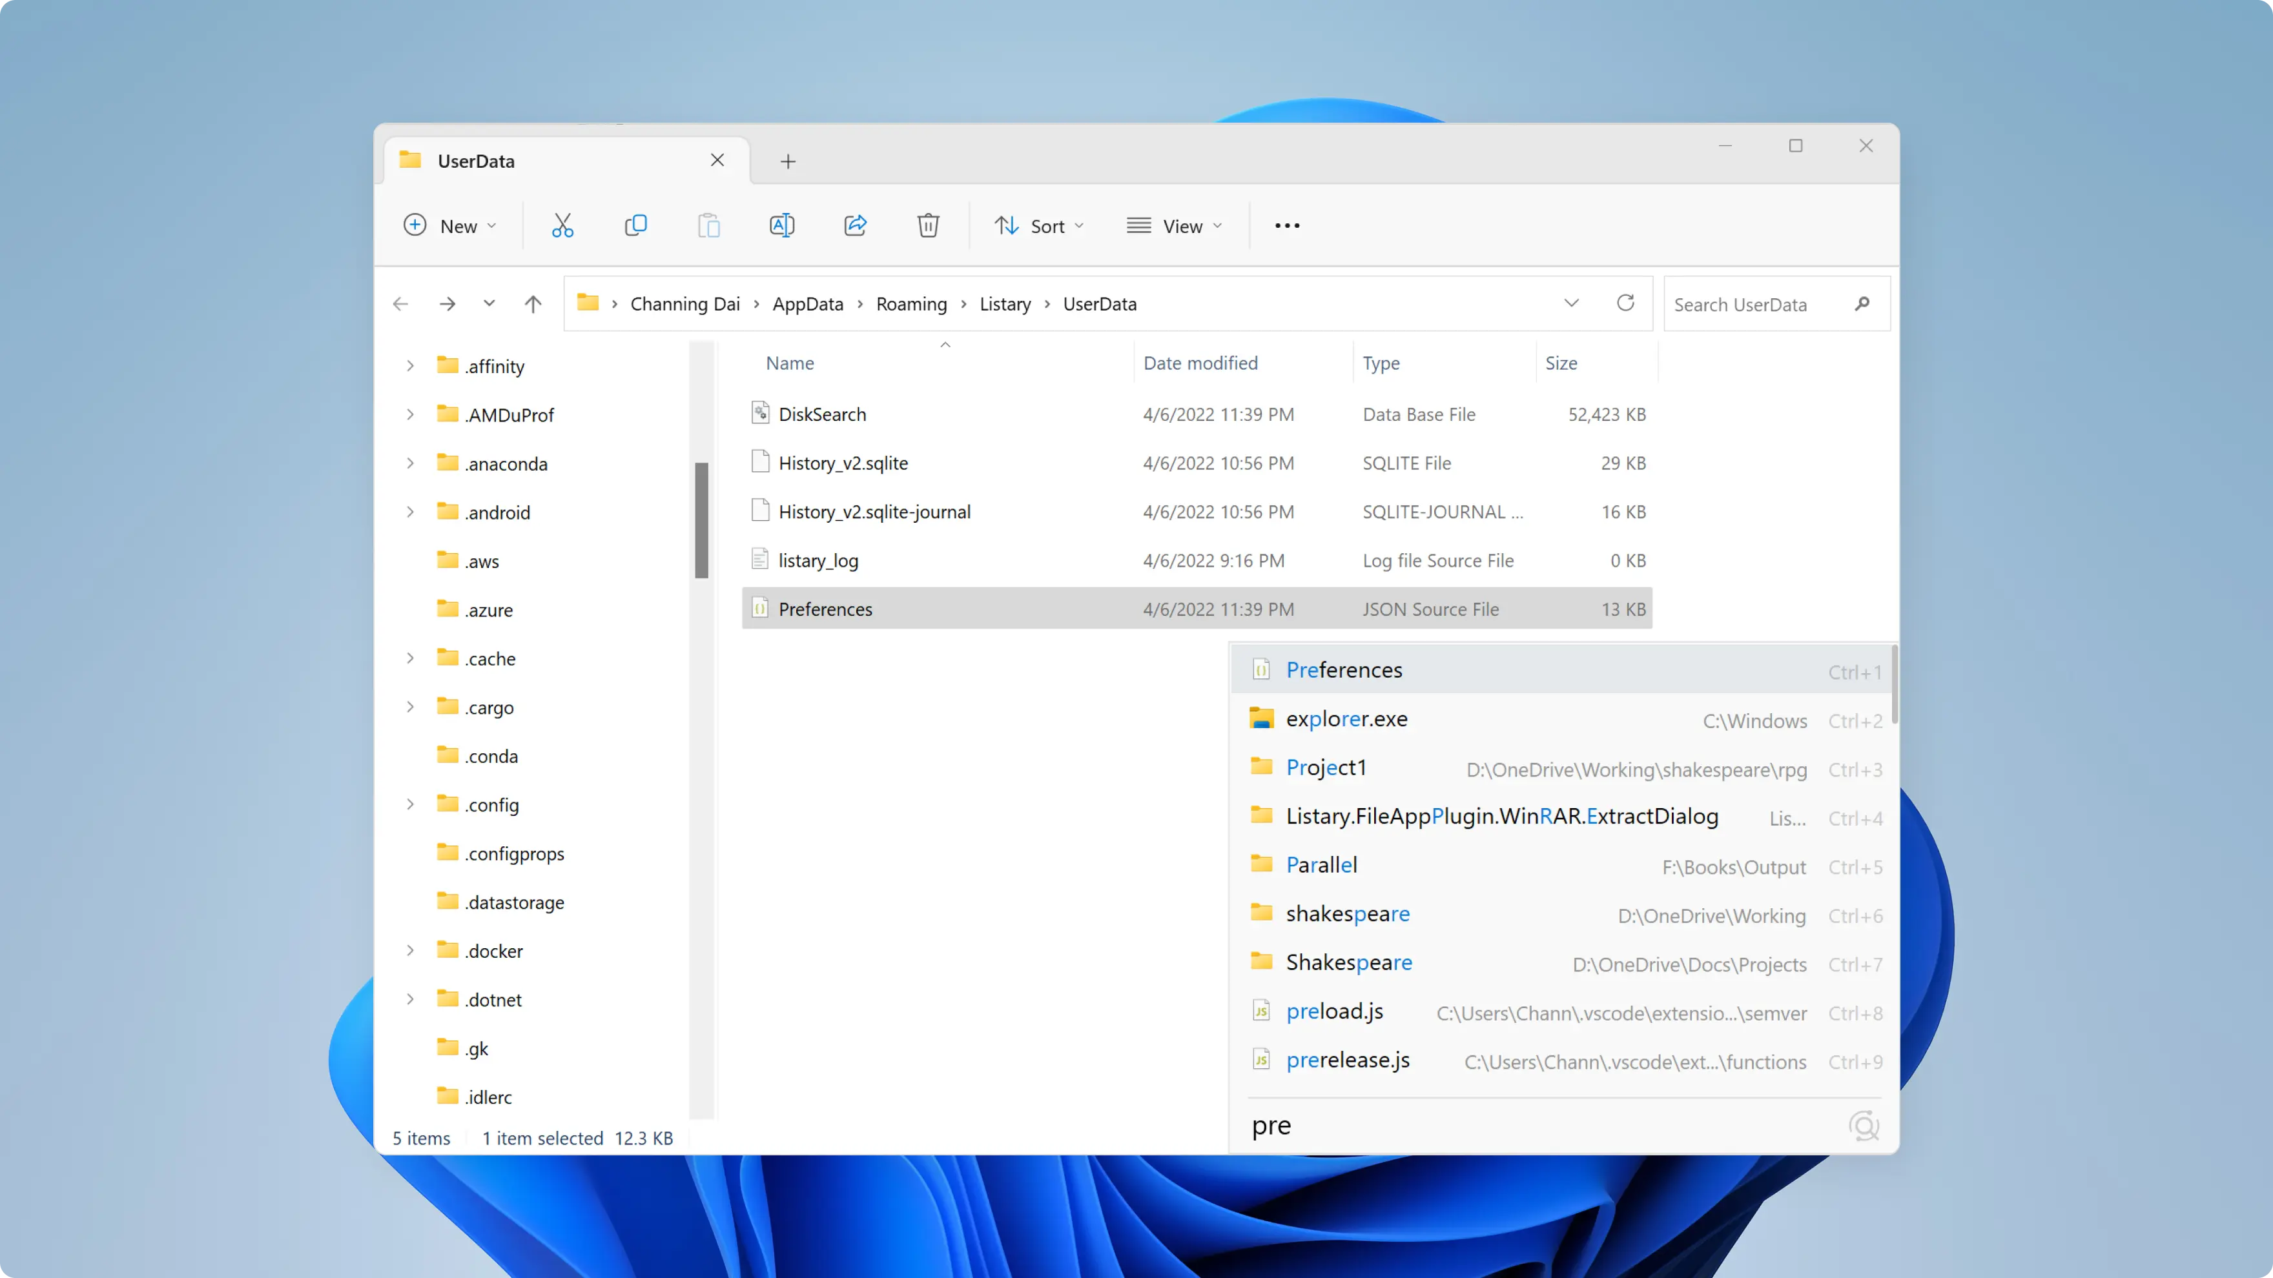Open the New item dropdown
The width and height of the screenshot is (2273, 1278).
point(450,226)
